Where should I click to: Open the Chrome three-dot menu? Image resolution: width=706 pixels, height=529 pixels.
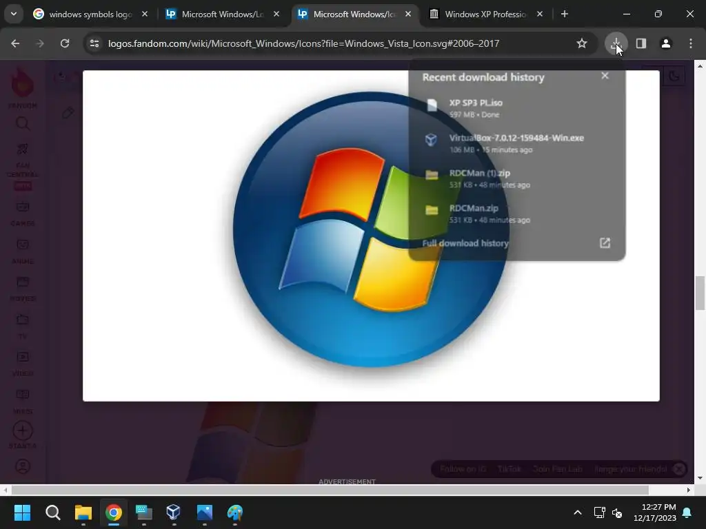(x=691, y=43)
